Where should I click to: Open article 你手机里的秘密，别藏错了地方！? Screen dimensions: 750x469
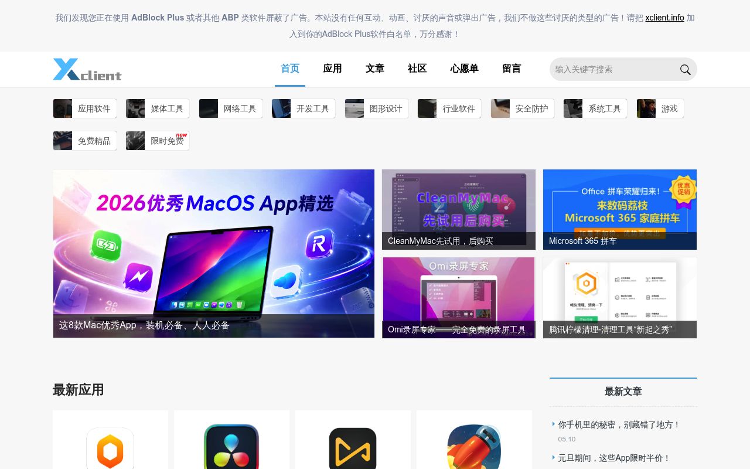619,424
